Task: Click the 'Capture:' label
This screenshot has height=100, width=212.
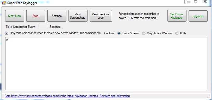Action: (x=109, y=33)
